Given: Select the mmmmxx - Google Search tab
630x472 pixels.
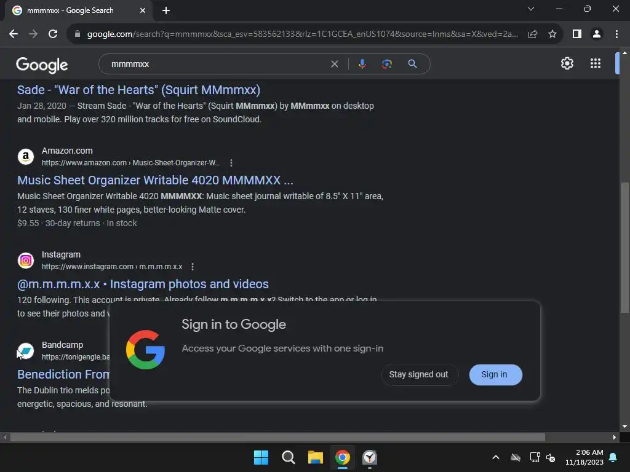Looking at the screenshot, I should click(79, 10).
